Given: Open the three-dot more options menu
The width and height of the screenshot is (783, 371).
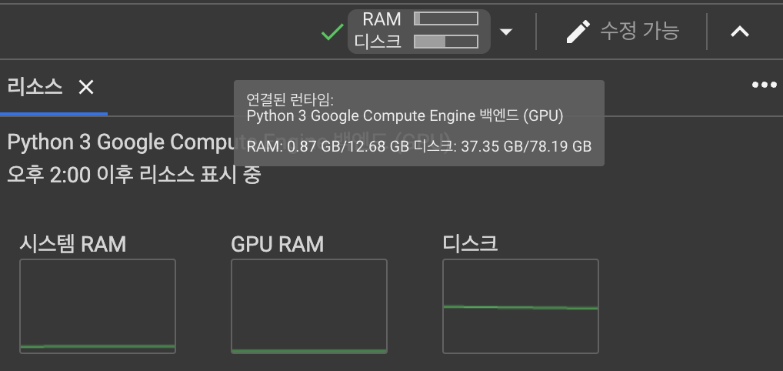Looking at the screenshot, I should (764, 85).
